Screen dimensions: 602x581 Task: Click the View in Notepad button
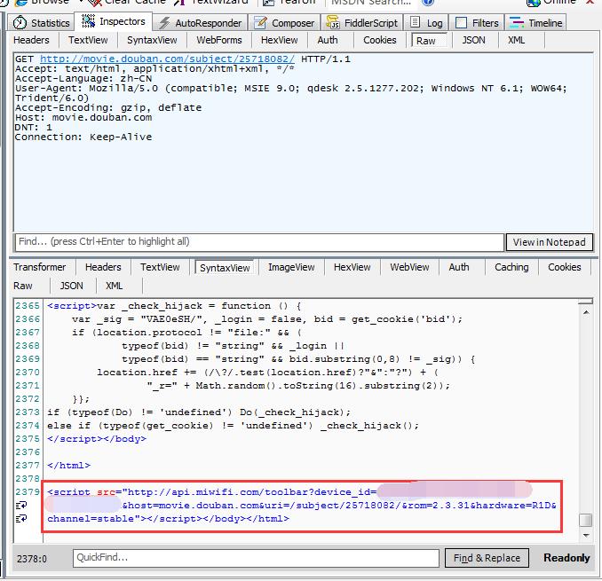point(549,242)
